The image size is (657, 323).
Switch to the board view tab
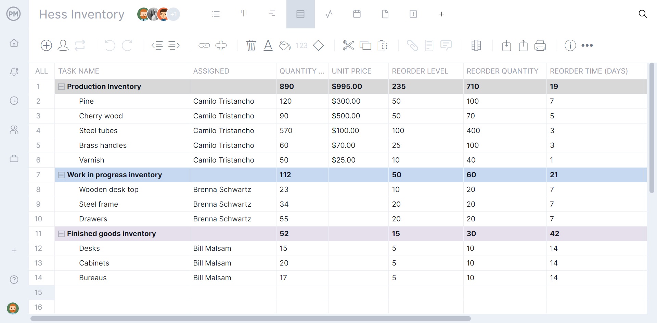pos(244,14)
